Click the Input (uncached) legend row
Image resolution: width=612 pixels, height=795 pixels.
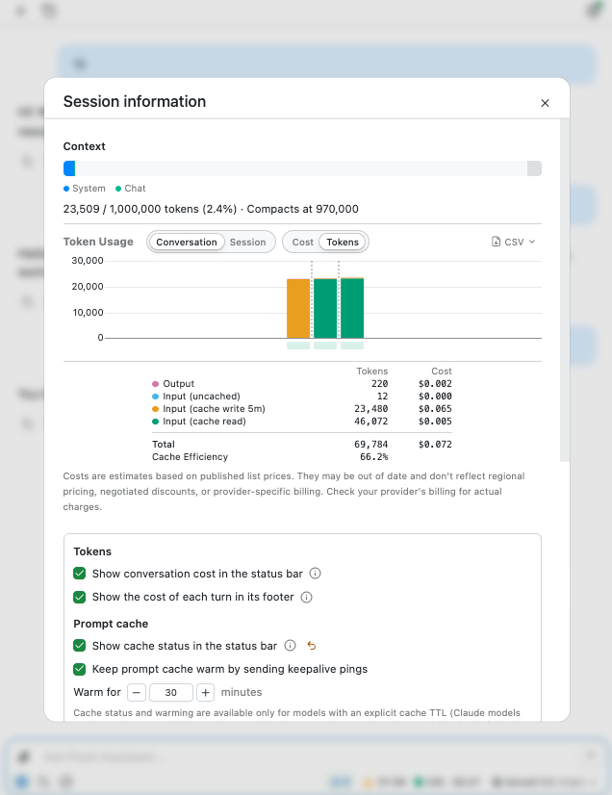302,396
